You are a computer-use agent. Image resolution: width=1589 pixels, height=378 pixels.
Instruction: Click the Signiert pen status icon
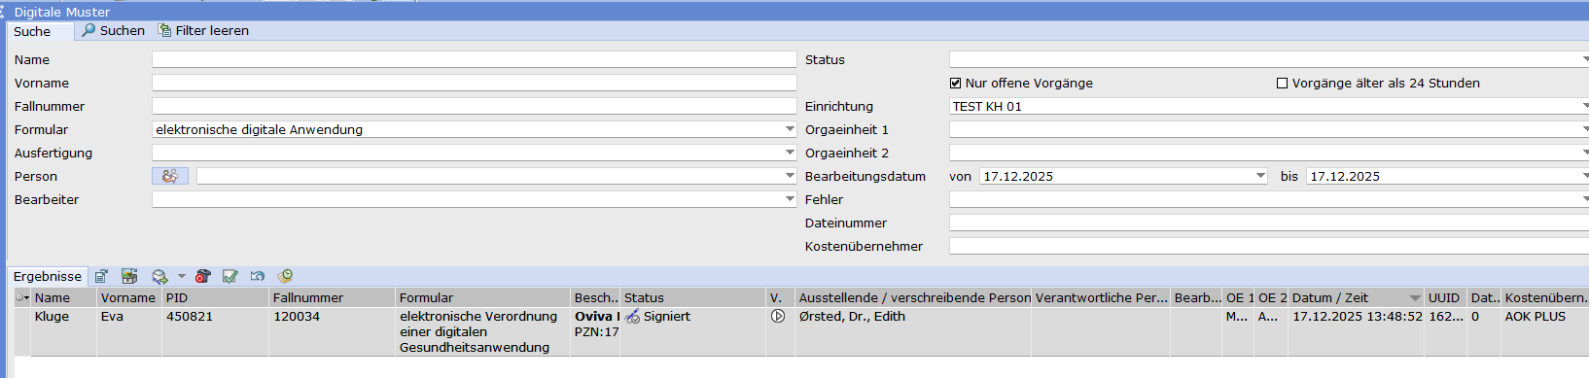(x=632, y=317)
